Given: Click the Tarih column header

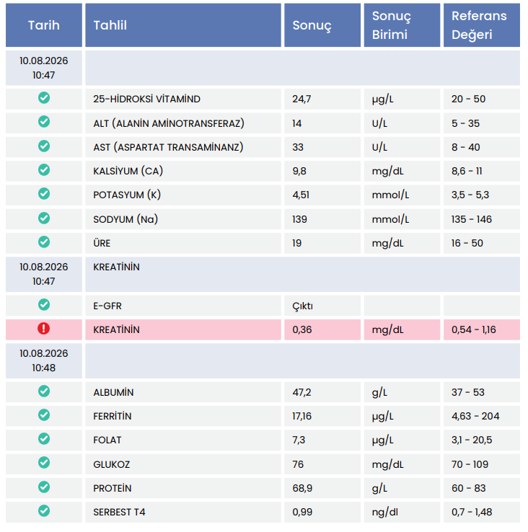Looking at the screenshot, I should click(x=44, y=25).
